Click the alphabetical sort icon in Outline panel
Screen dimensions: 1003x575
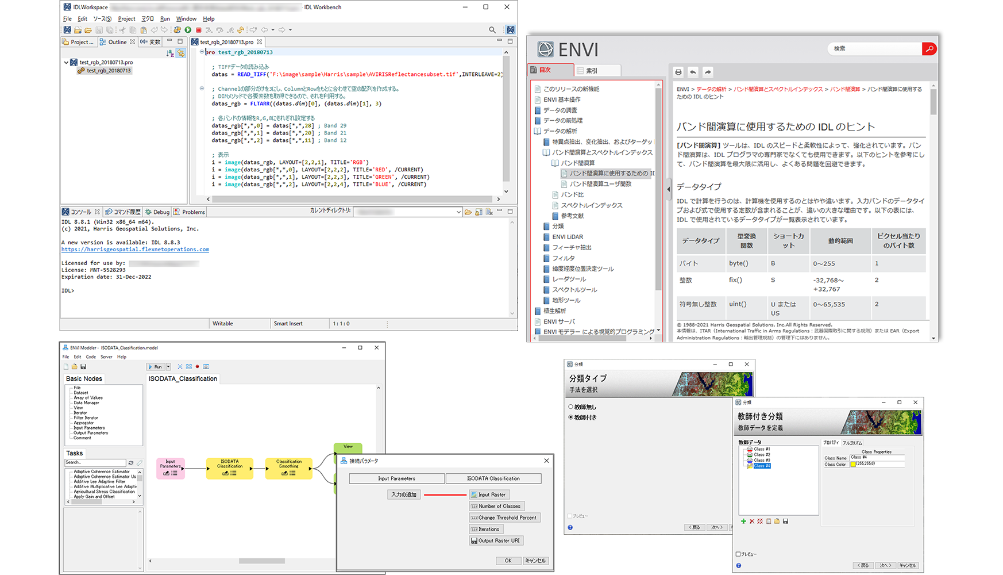click(x=170, y=53)
